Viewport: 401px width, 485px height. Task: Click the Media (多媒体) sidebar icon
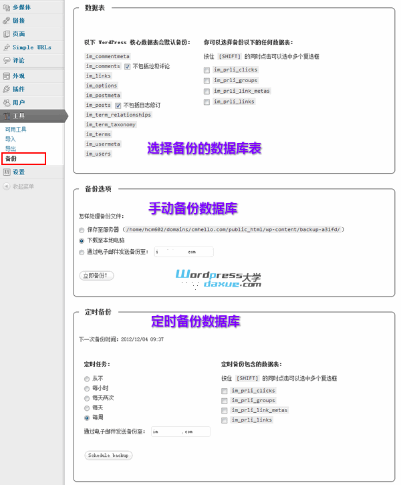6,7
